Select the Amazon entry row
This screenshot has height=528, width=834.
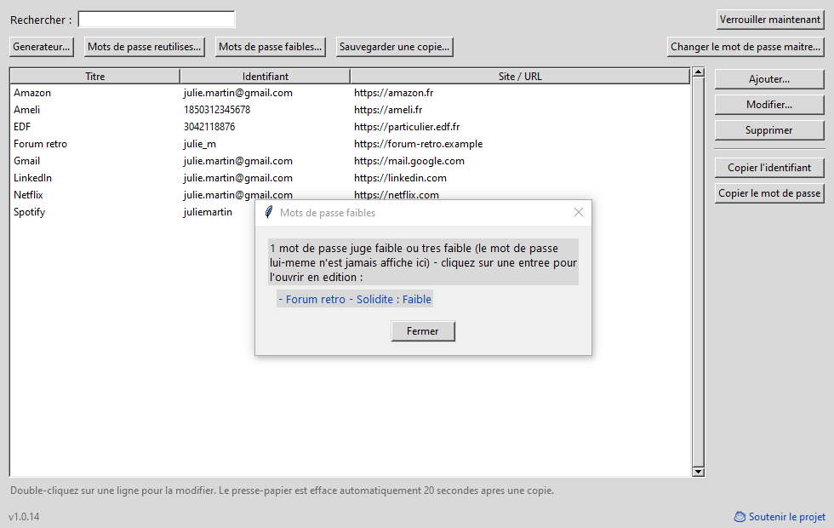click(x=350, y=93)
